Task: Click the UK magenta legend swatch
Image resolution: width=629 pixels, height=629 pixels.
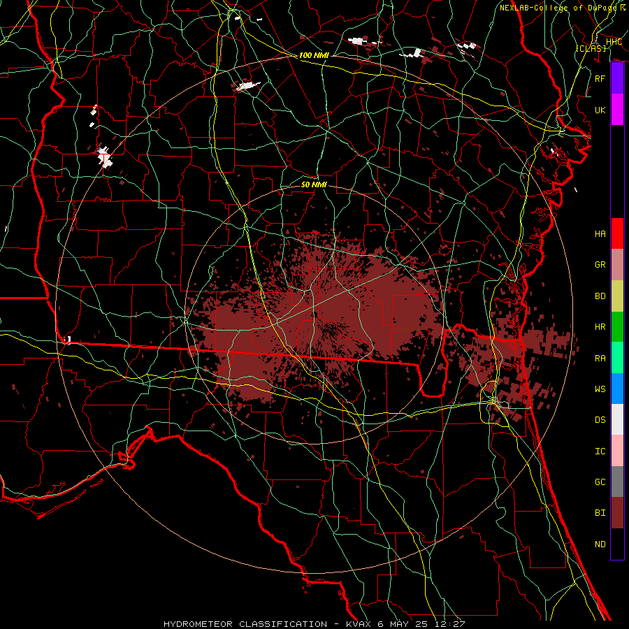Action: coord(617,110)
